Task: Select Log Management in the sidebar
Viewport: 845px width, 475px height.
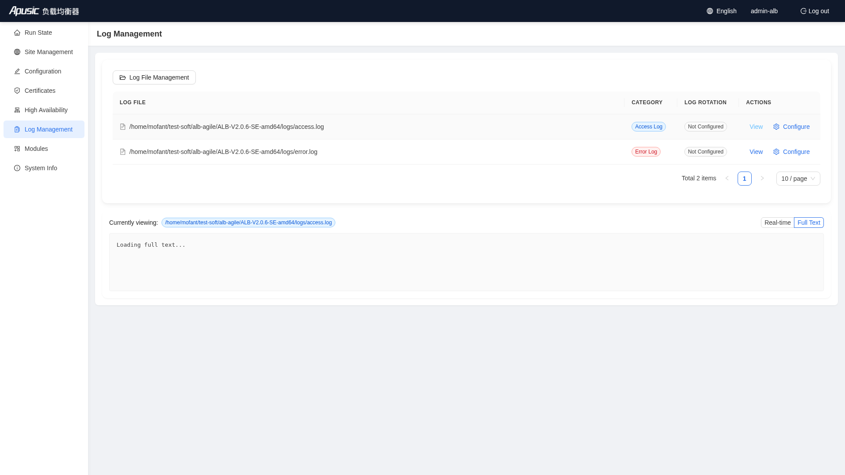Action: click(44, 129)
